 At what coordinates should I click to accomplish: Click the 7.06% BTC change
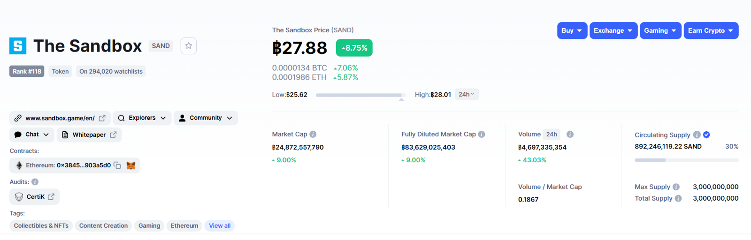(x=346, y=68)
